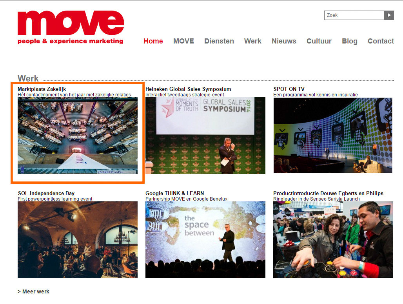Click the Meer werk link
This screenshot has height=304, width=403.
click(x=33, y=291)
